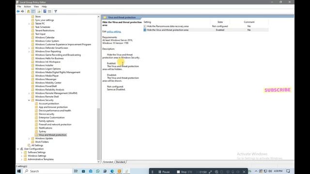Open Microsoft Edge from the taskbar
The width and height of the screenshot is (310, 174).
(x=112, y=171)
